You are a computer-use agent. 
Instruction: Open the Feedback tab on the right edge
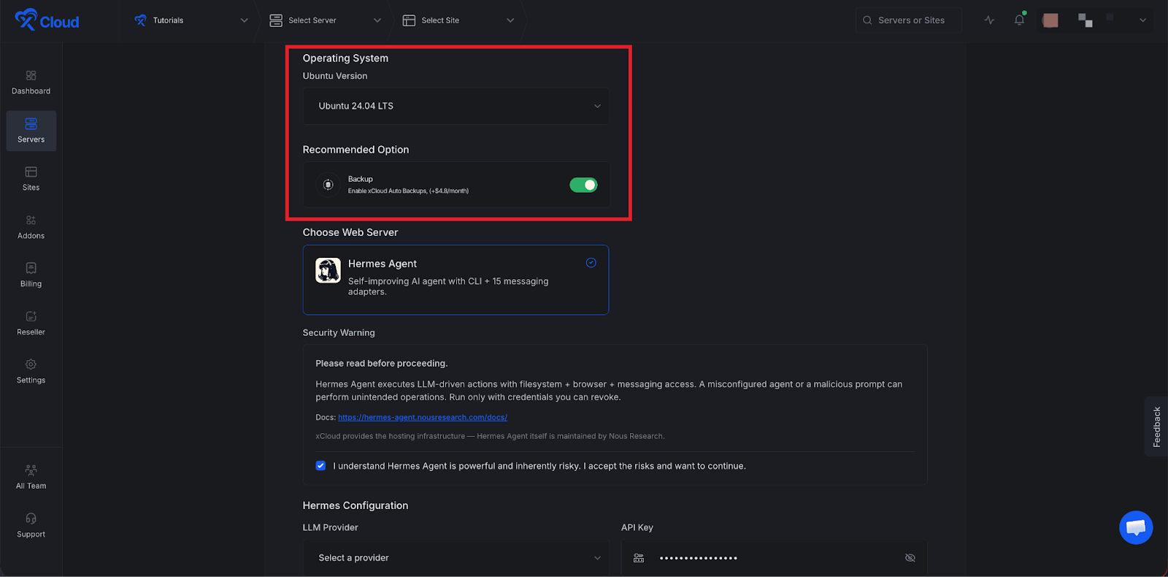pos(1158,427)
